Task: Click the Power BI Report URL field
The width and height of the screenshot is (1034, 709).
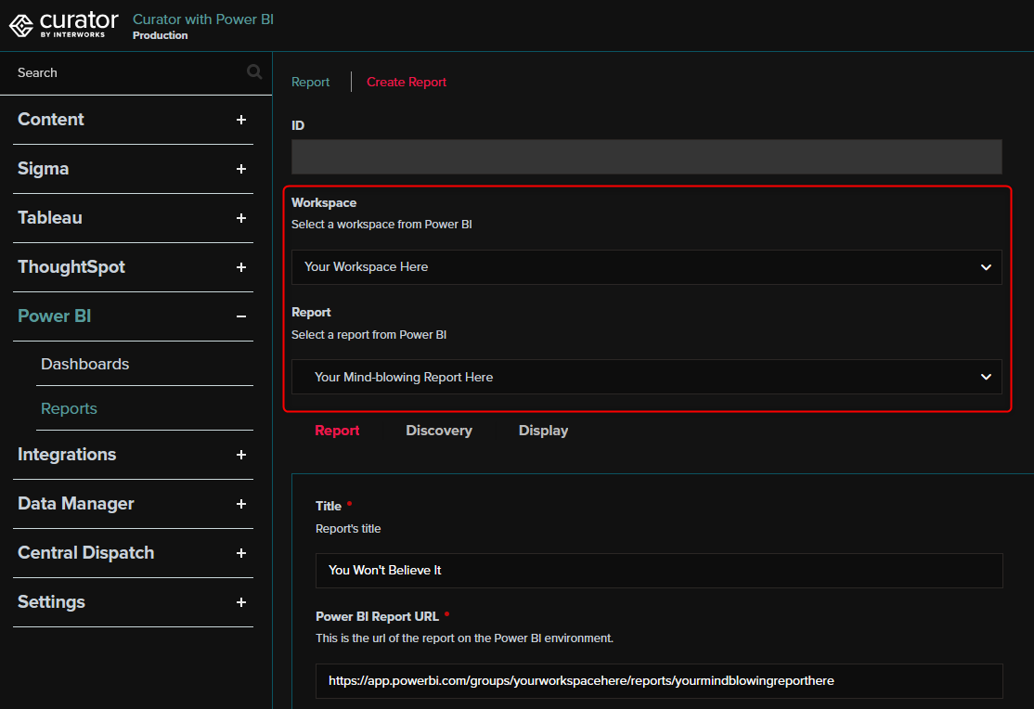Action: tap(659, 680)
